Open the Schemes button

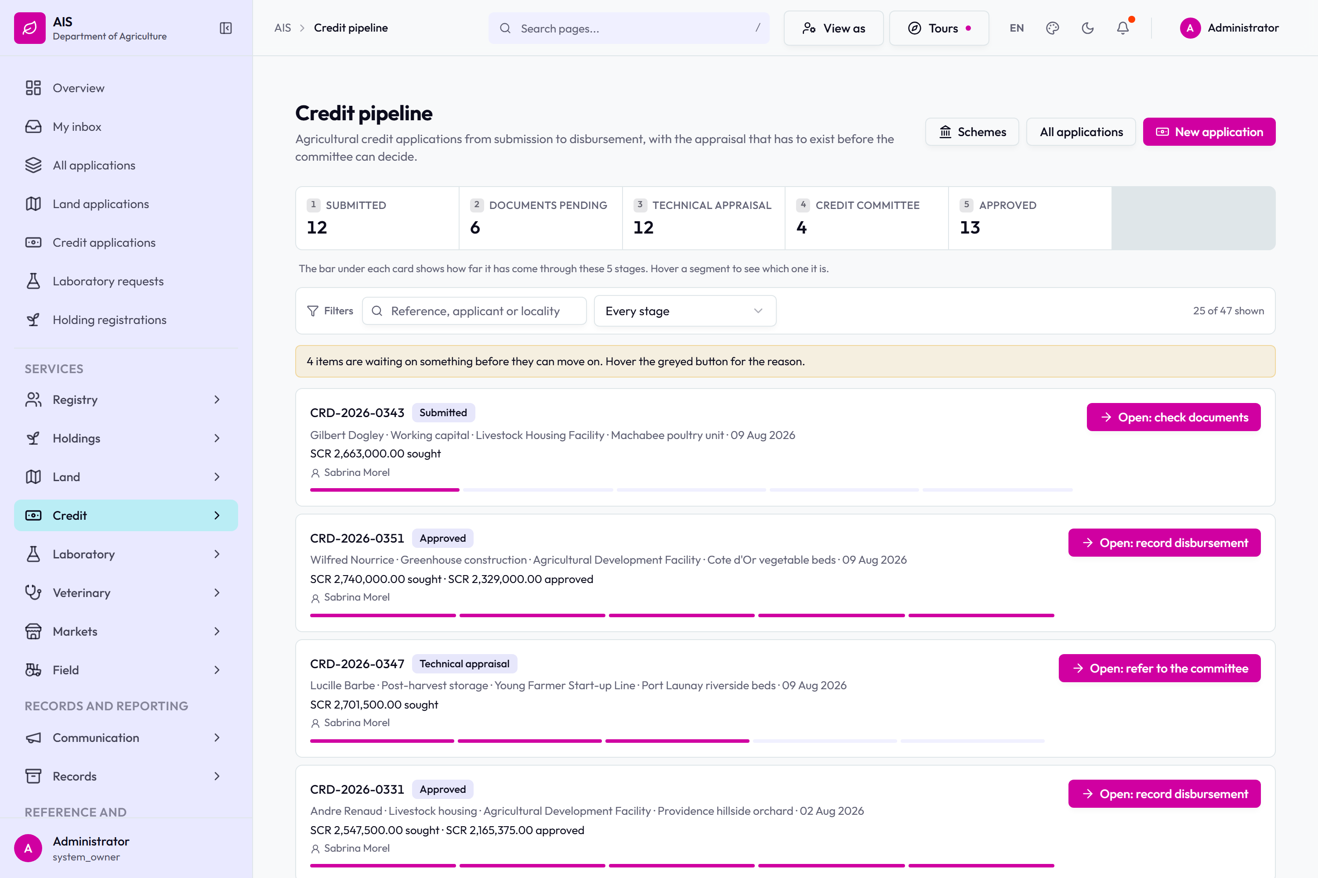click(972, 132)
